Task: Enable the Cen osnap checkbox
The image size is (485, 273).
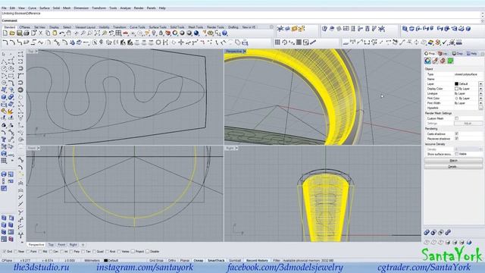Action: 51,252
